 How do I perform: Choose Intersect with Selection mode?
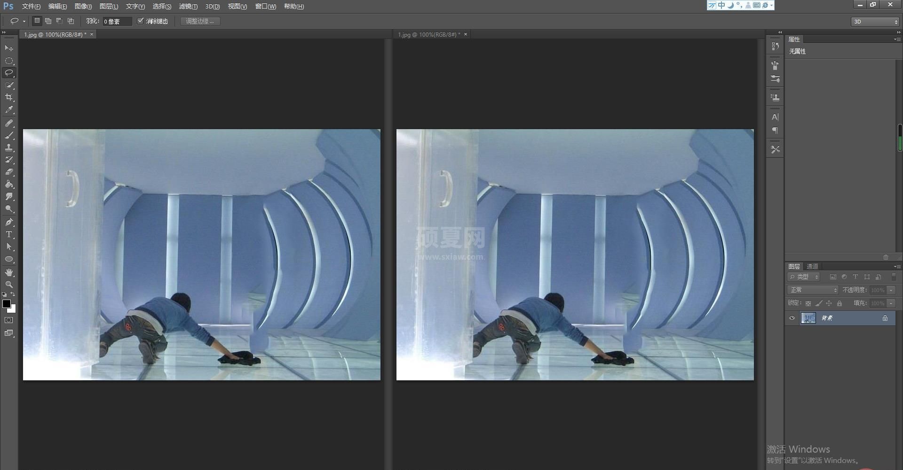click(71, 21)
